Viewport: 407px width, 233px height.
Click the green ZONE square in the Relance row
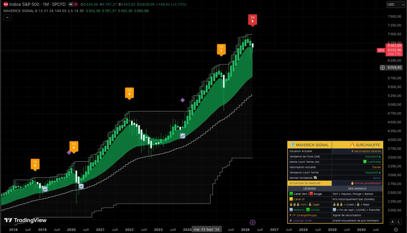(x=308, y=210)
